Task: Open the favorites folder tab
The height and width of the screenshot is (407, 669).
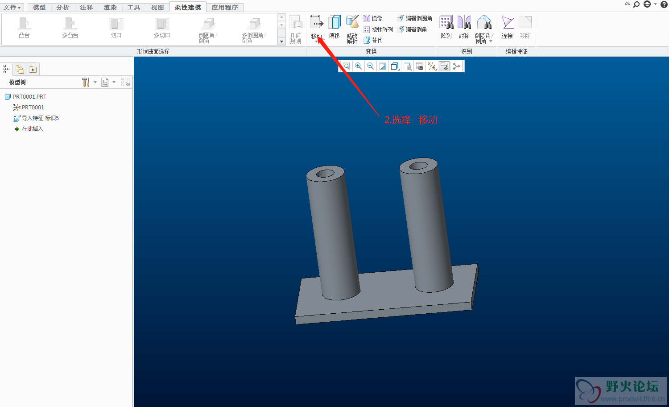Action: pyautogui.click(x=33, y=69)
